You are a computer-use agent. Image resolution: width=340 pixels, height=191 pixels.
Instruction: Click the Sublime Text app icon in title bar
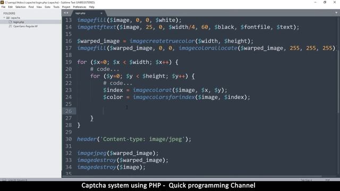point(2,2)
